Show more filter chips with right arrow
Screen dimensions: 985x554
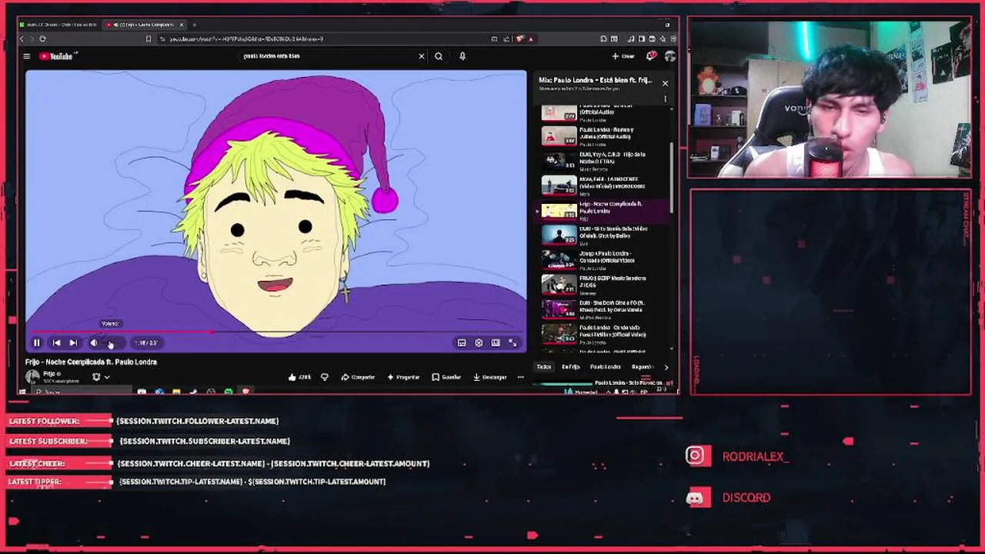click(x=666, y=367)
